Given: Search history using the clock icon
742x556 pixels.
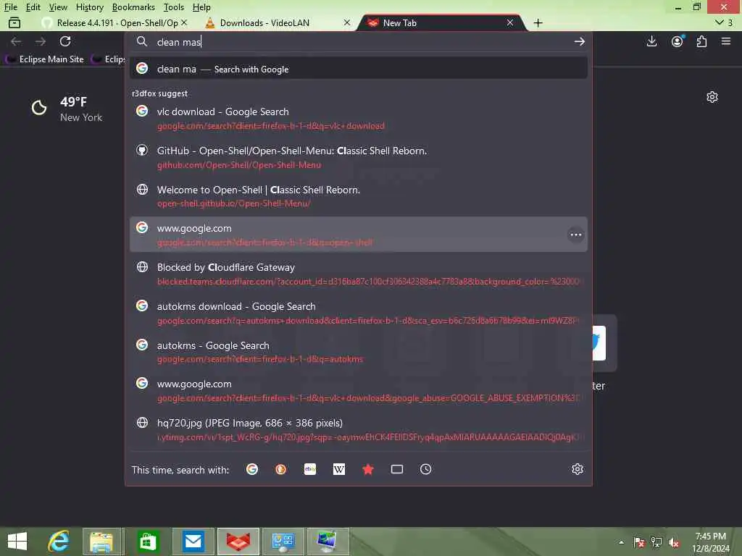Looking at the screenshot, I should 425,469.
